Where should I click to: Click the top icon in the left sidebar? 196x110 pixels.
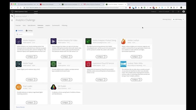tap(12, 16)
